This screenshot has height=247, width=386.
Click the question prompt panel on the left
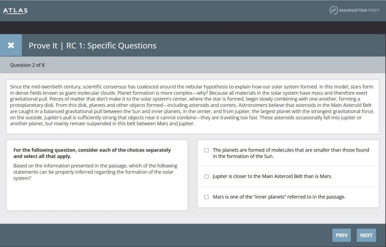click(x=97, y=175)
